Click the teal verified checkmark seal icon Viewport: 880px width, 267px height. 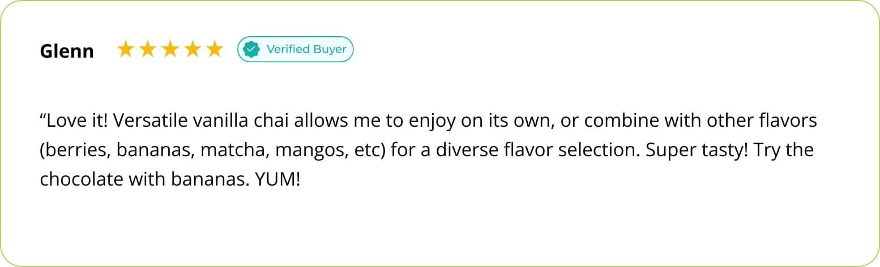(251, 50)
